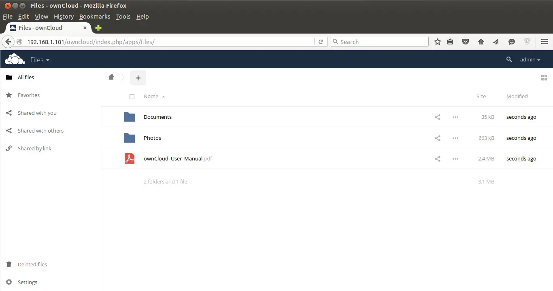Open the Documents folder name
Viewport: 553px width, 291px height.
[x=157, y=117]
